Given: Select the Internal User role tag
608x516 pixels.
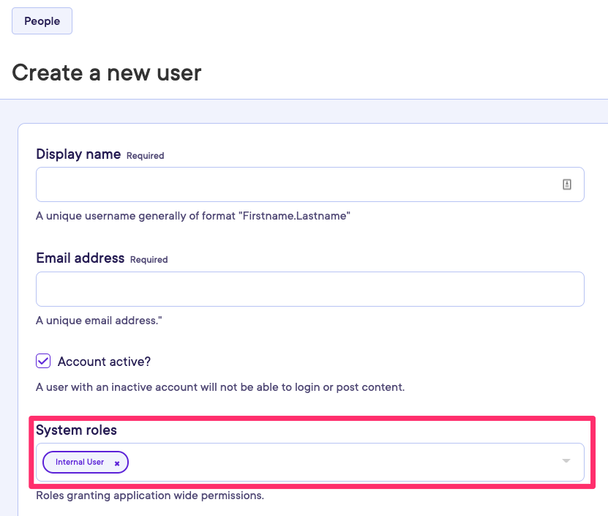Looking at the screenshot, I should pyautogui.click(x=80, y=463).
